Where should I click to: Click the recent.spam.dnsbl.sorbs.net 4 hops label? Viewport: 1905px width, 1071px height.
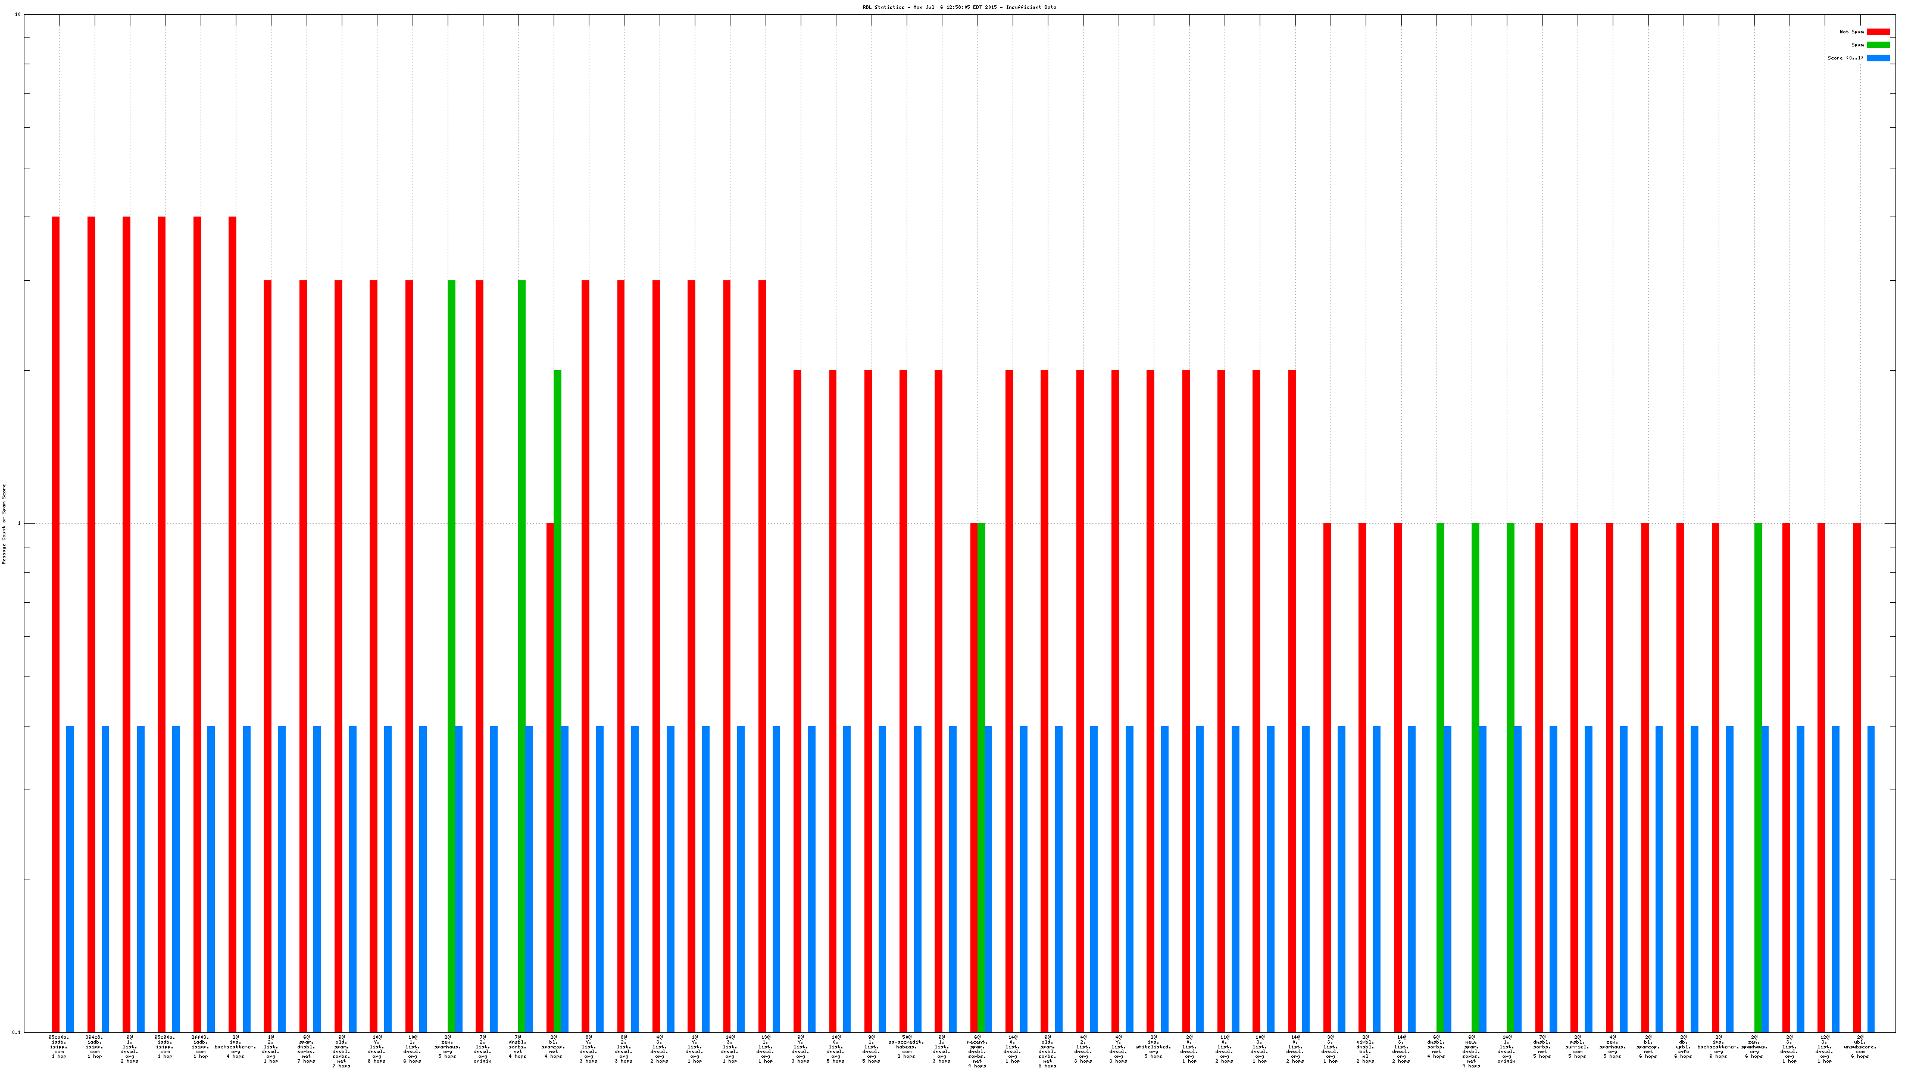click(x=977, y=1051)
